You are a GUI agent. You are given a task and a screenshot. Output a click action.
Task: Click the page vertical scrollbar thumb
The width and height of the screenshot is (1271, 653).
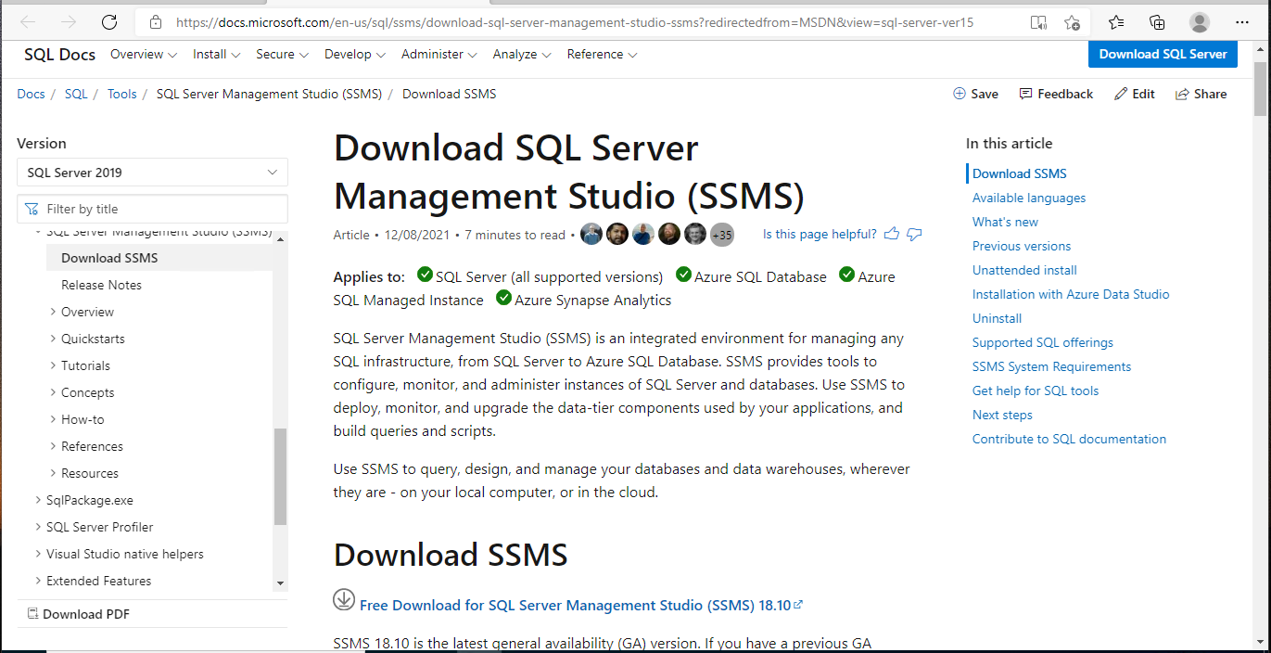(1260, 88)
